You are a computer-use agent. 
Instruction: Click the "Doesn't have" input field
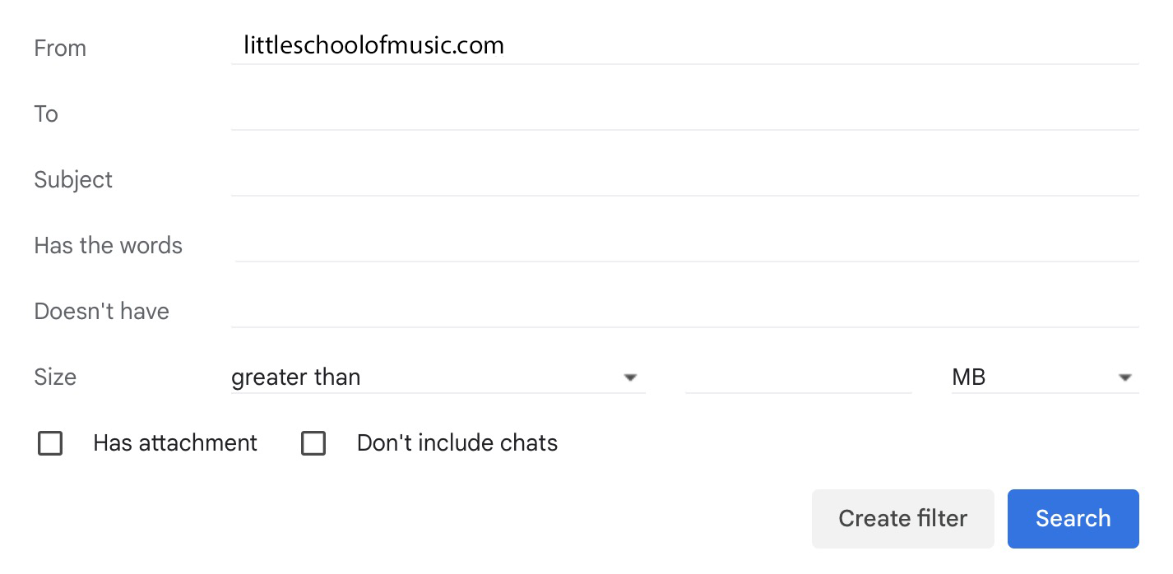[x=683, y=310]
